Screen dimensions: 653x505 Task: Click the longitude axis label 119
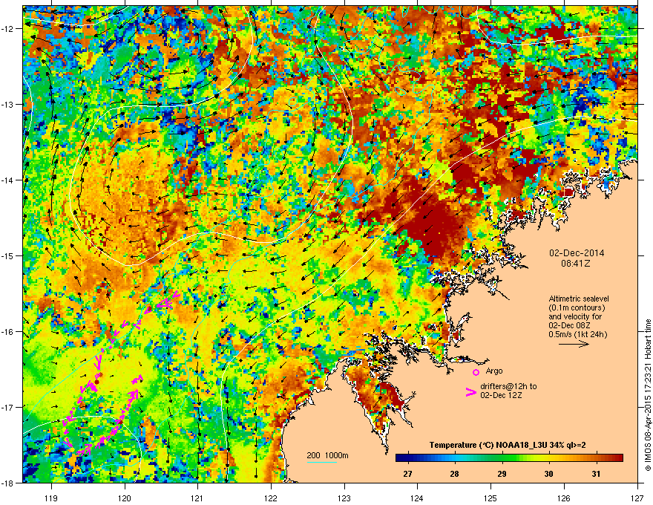tap(51, 498)
